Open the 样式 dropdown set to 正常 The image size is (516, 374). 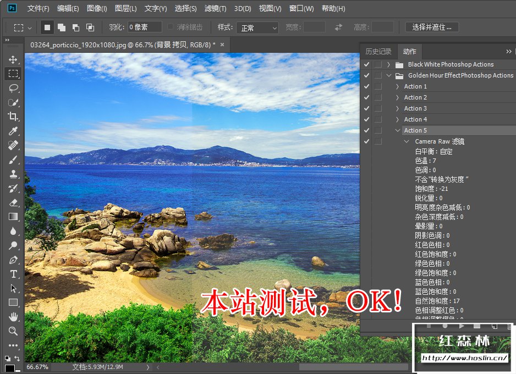257,28
